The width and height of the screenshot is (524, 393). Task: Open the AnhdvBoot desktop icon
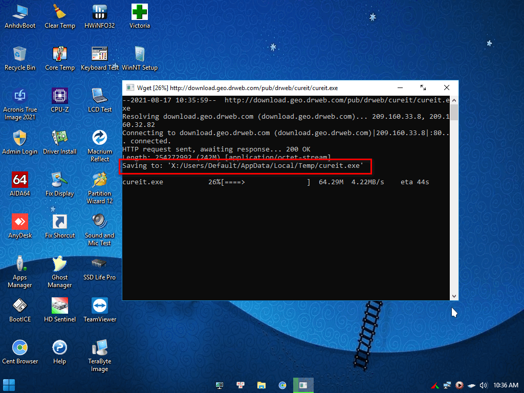(x=20, y=17)
